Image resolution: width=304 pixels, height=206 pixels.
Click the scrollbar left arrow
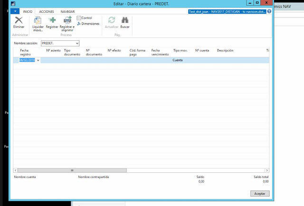click(16, 170)
